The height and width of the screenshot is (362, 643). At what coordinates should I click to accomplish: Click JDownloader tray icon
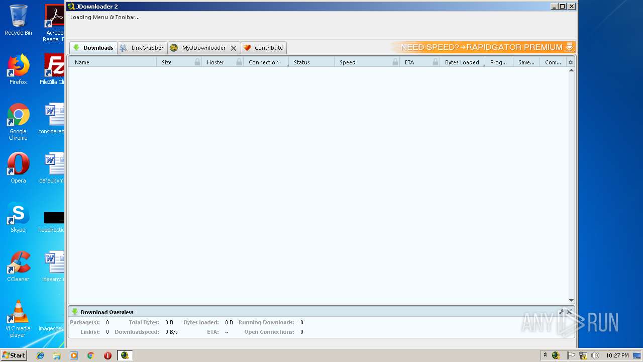tap(556, 355)
